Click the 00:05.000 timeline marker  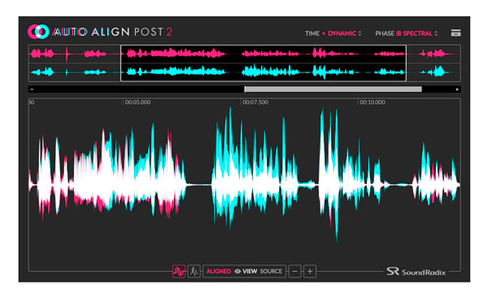137,102
